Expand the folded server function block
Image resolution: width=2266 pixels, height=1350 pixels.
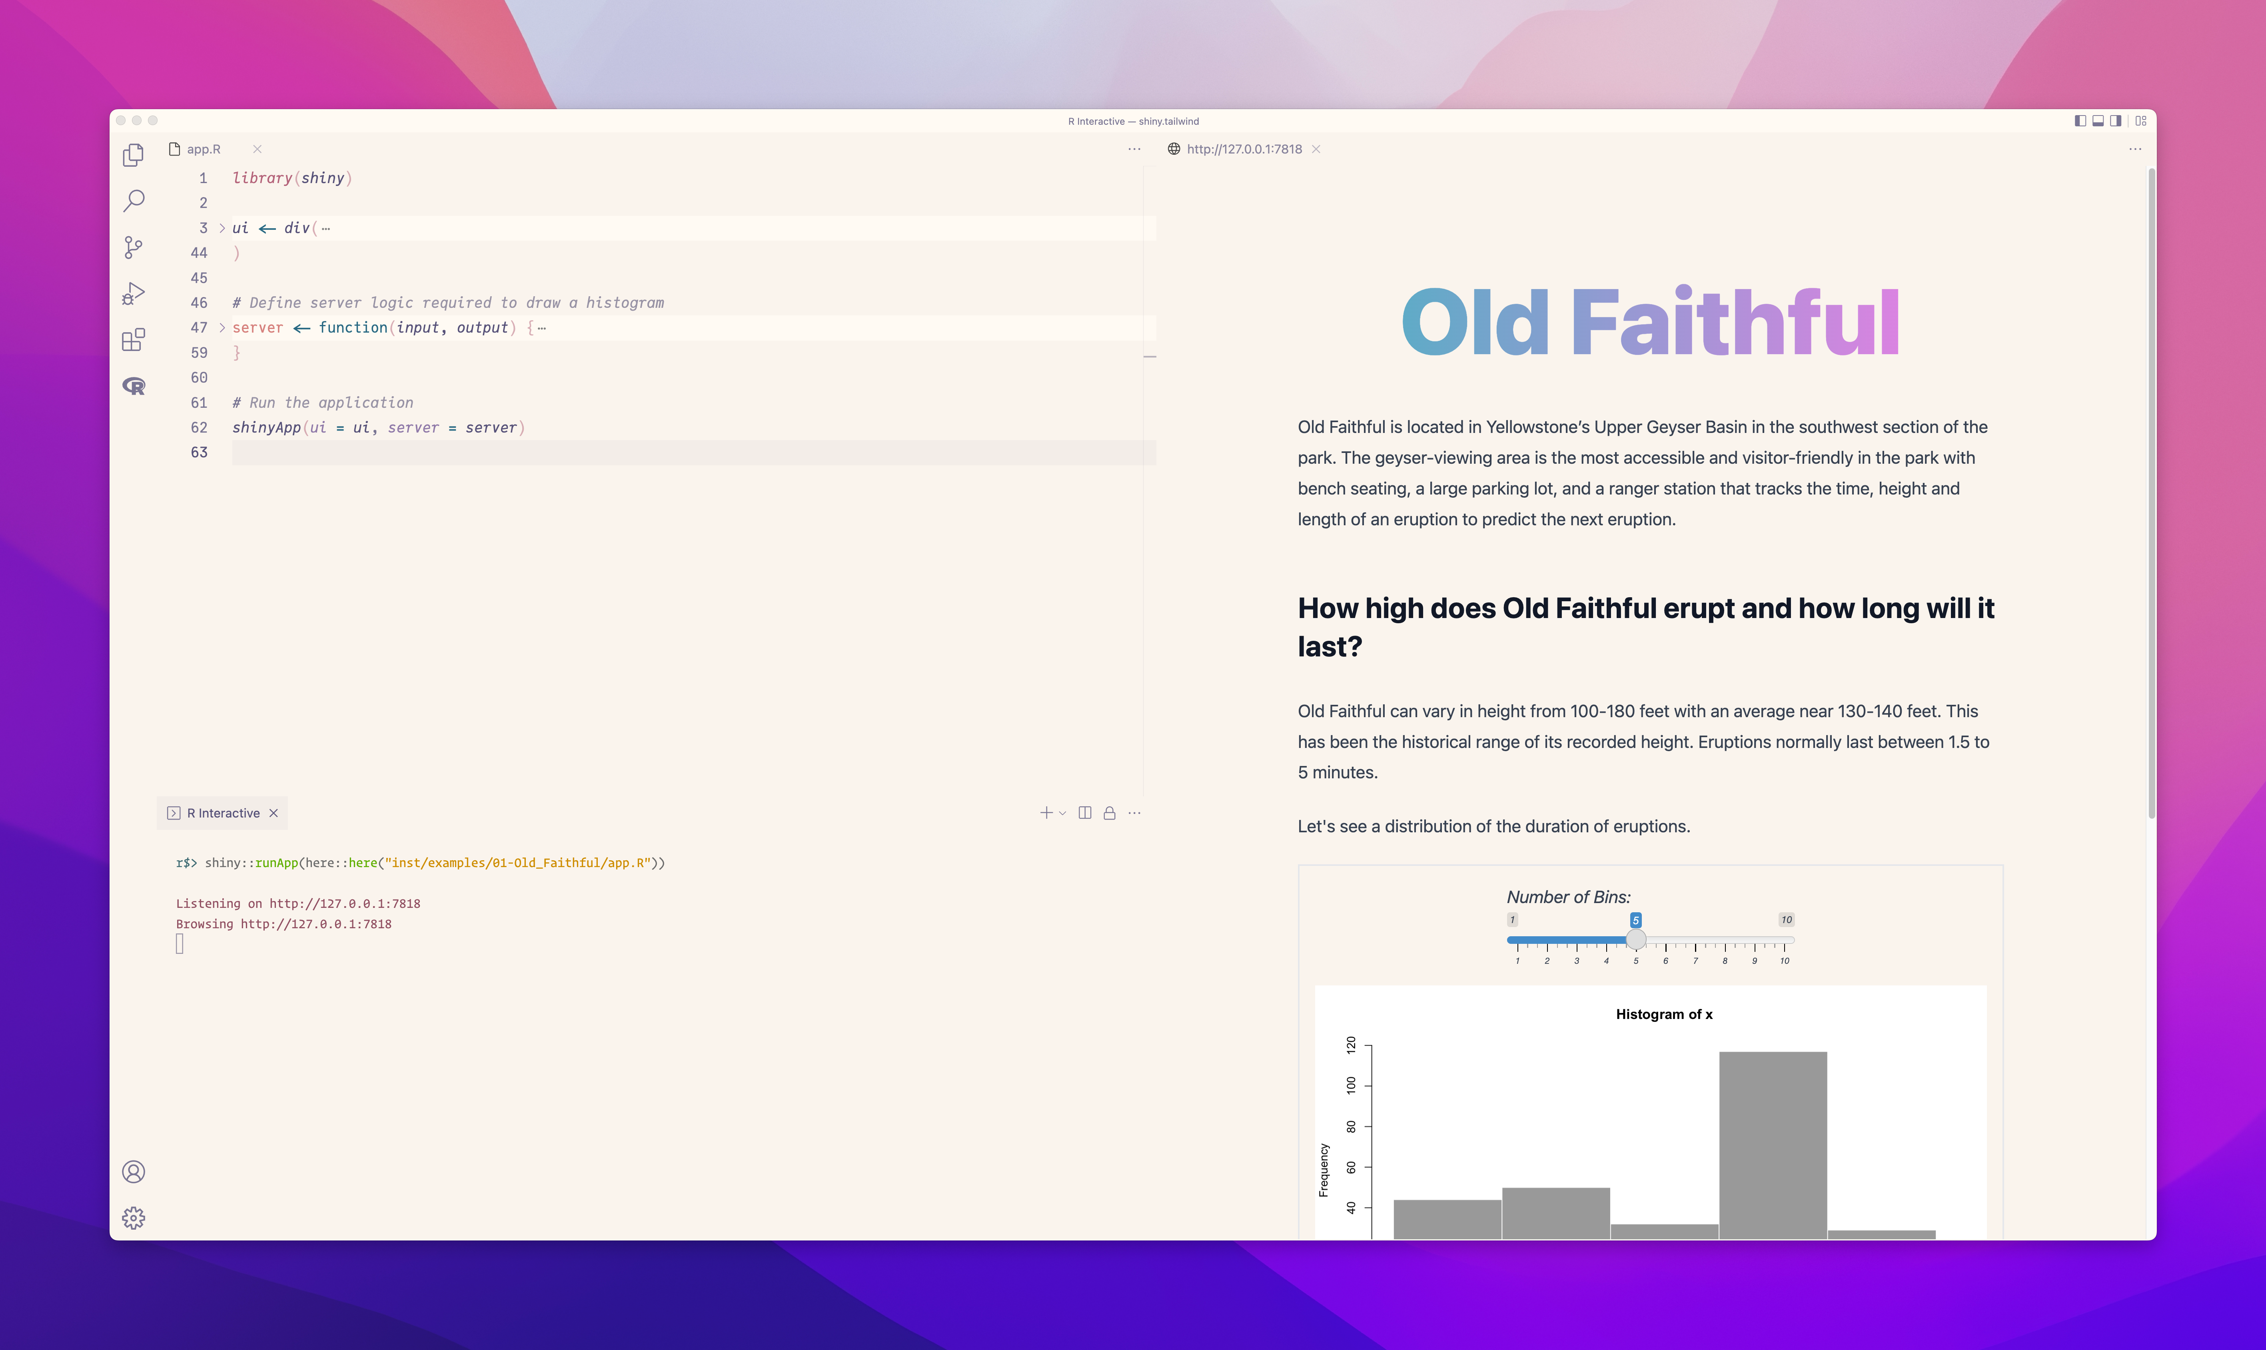click(222, 327)
